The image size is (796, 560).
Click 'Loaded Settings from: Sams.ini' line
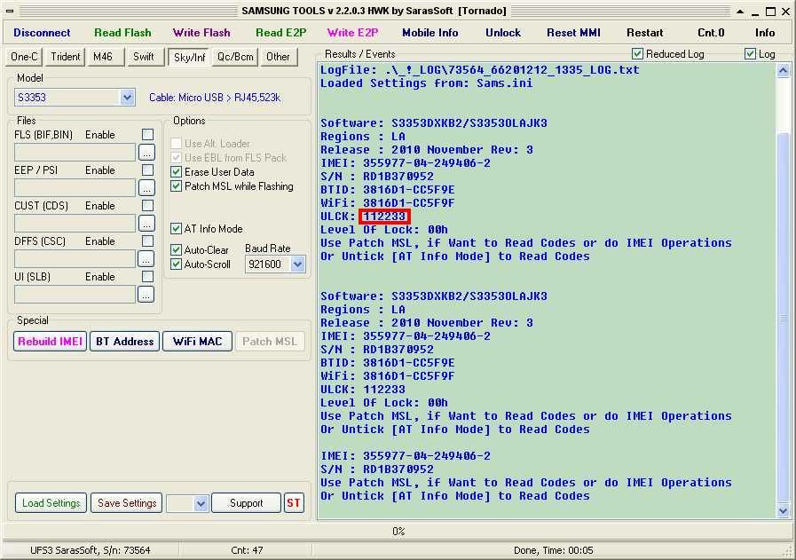pos(427,83)
